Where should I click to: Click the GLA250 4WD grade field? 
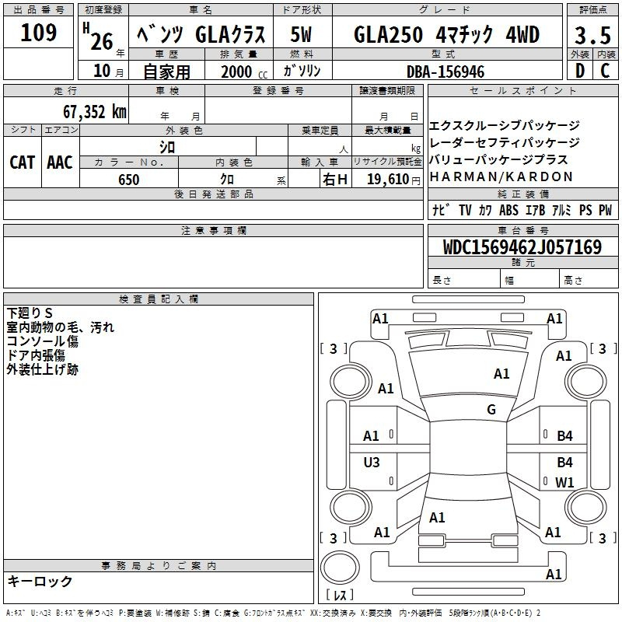[446, 35]
